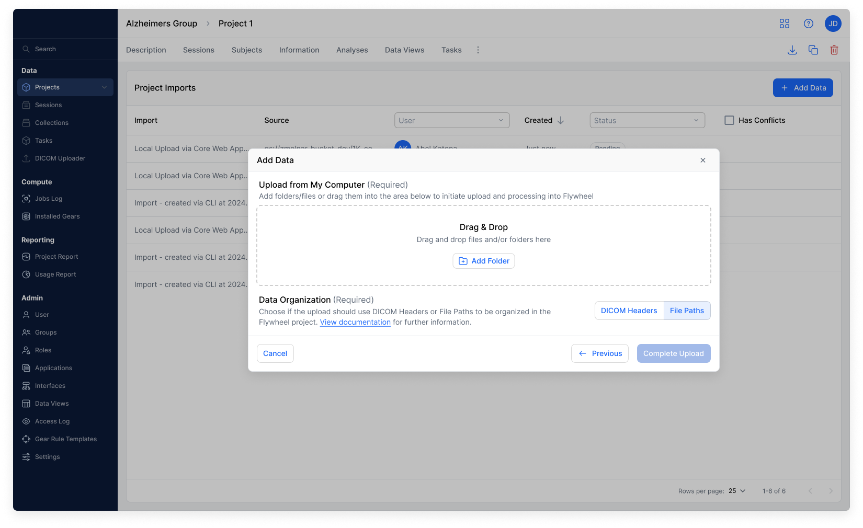863x528 pixels.
Task: Click the Project 1 breadcrumb
Action: click(x=236, y=24)
